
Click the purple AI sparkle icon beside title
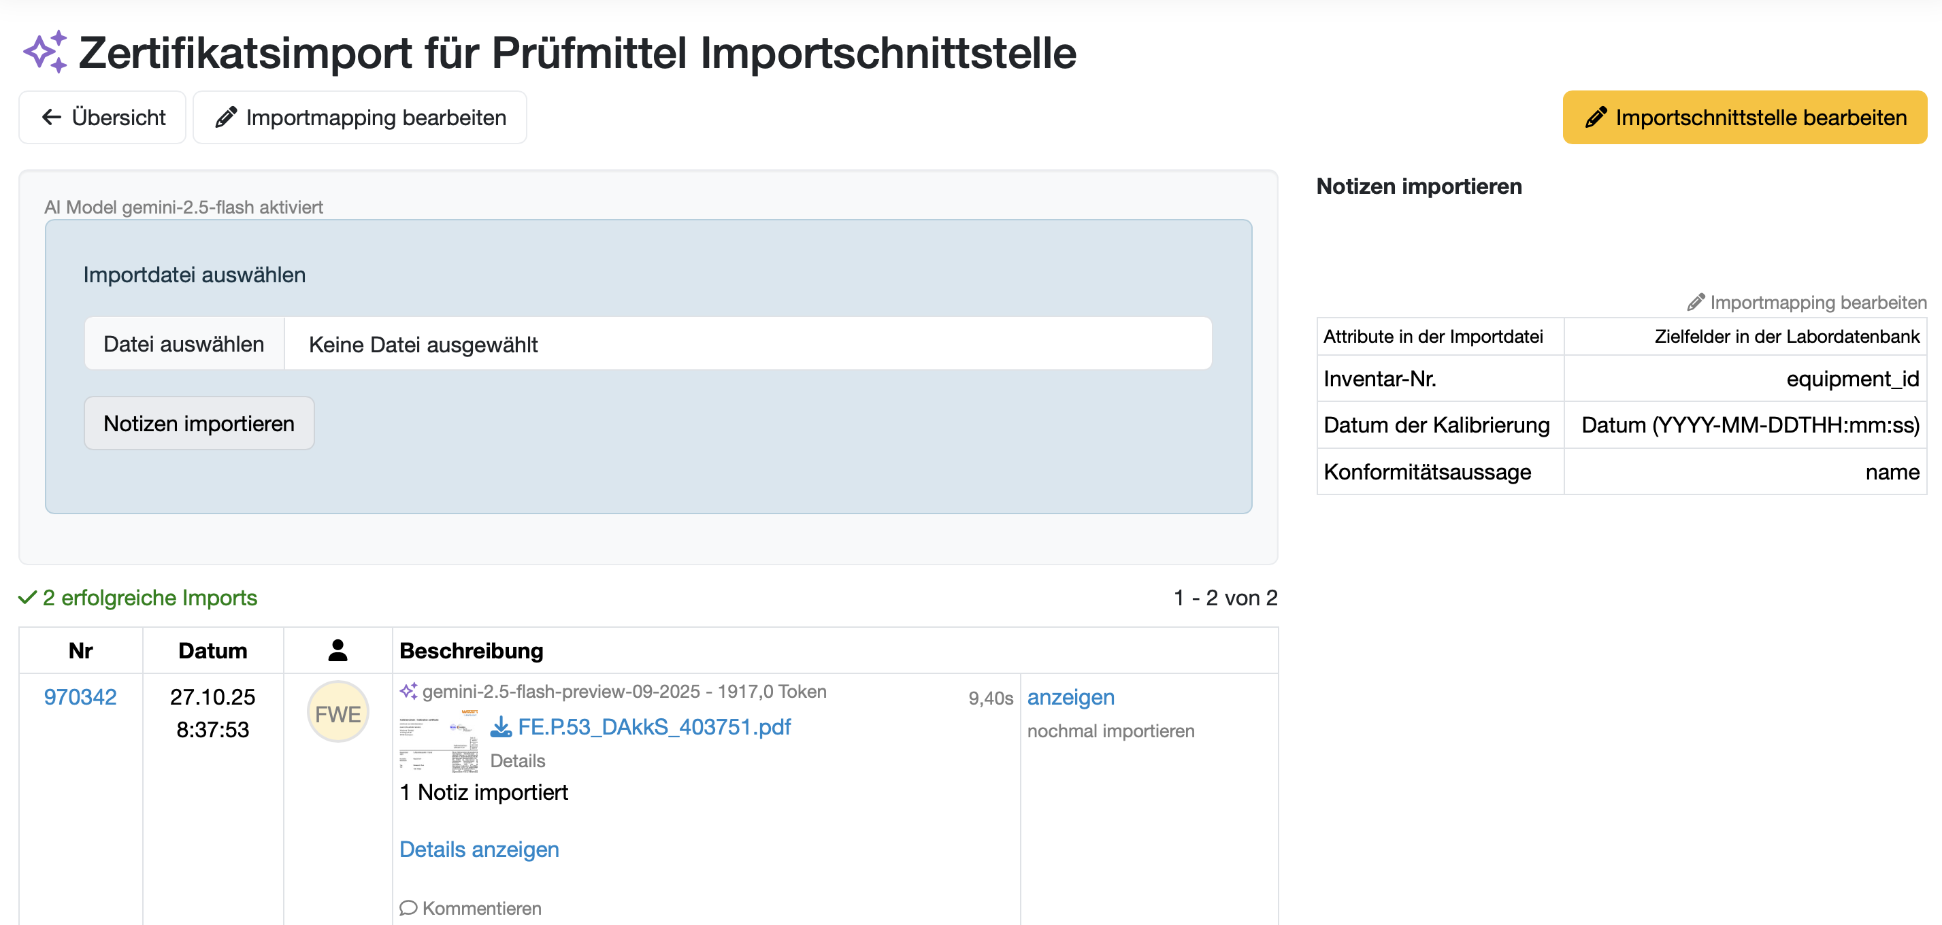tap(45, 51)
